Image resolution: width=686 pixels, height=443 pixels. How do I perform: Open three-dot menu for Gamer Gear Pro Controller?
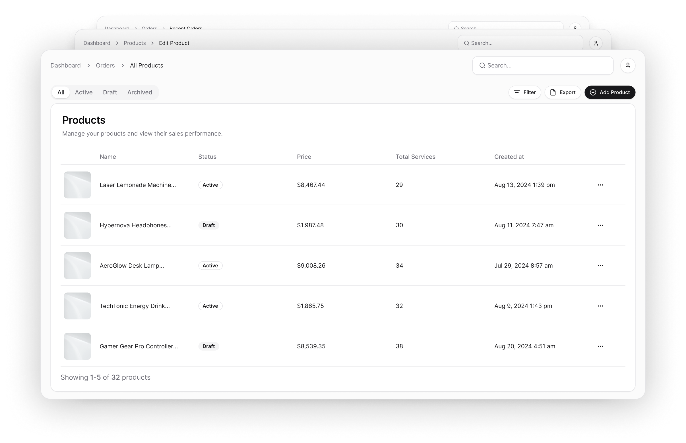coord(600,346)
